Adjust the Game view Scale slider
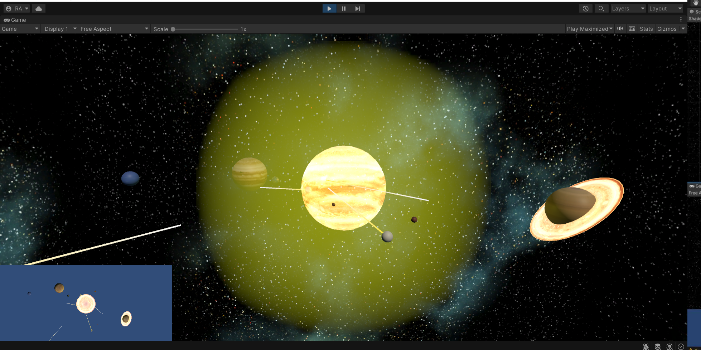The width and height of the screenshot is (701, 350). 173,29
